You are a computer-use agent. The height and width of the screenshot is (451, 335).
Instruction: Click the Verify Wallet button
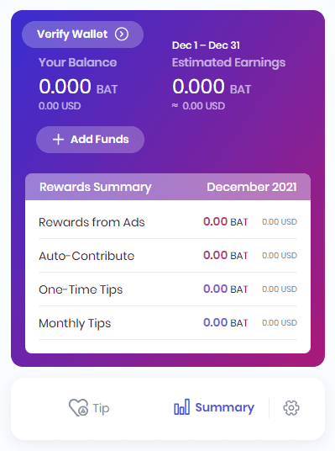coord(82,34)
